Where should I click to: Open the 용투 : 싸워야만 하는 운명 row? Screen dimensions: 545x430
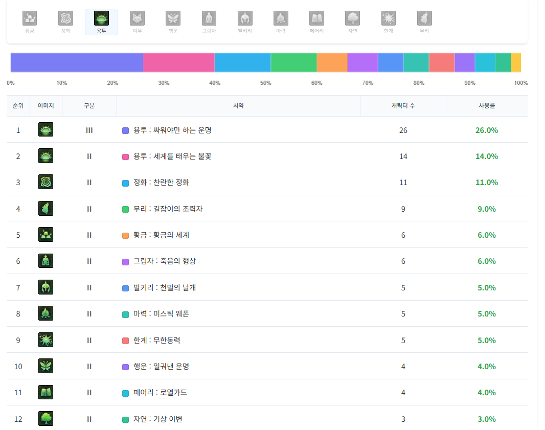point(172,130)
